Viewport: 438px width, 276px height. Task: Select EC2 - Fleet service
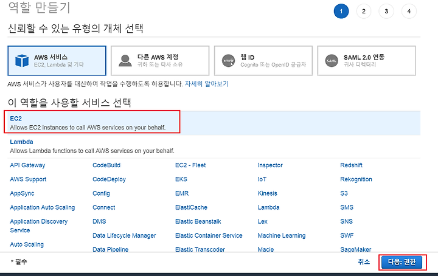click(190, 165)
